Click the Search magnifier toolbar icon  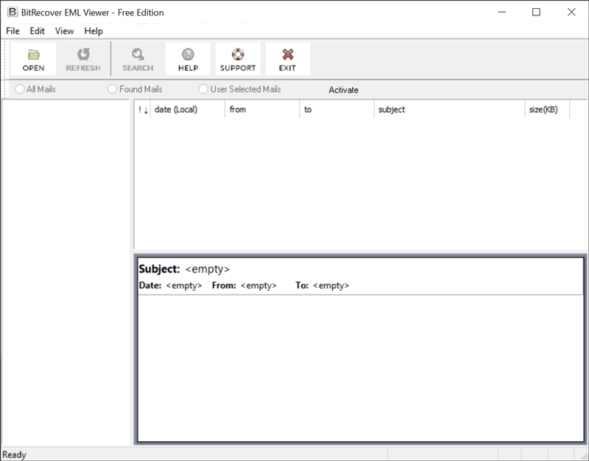click(x=138, y=54)
